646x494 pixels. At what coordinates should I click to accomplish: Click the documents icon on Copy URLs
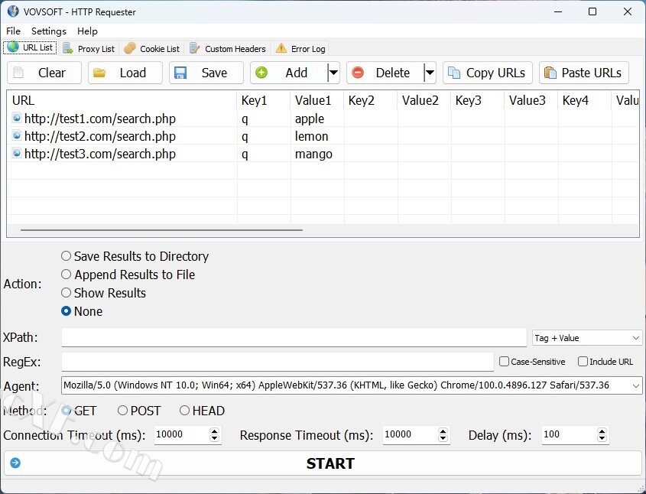454,73
